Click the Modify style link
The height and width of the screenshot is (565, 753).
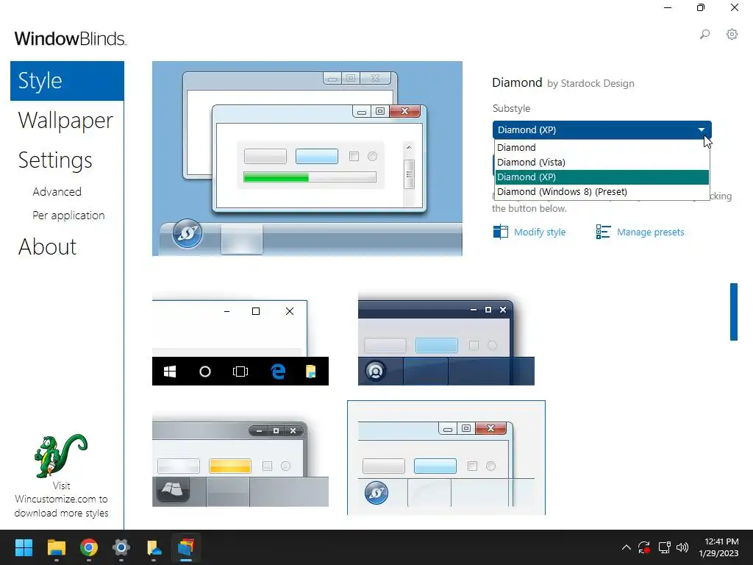(x=540, y=232)
